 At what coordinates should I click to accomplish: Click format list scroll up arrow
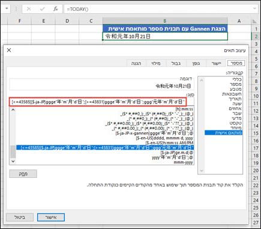tap(13, 109)
